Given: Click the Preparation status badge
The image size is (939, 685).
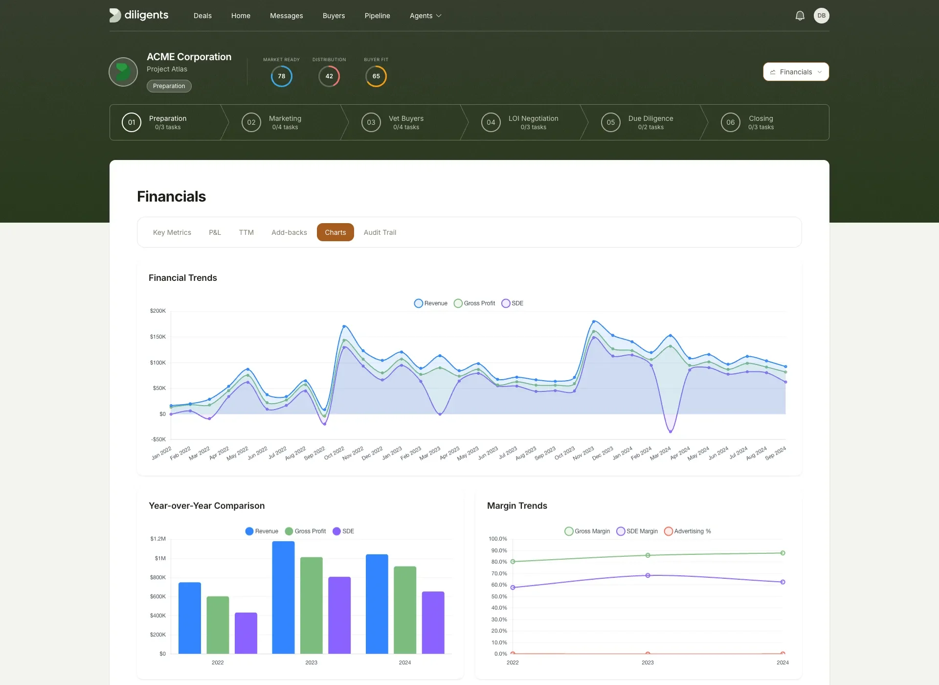Looking at the screenshot, I should pyautogui.click(x=169, y=86).
